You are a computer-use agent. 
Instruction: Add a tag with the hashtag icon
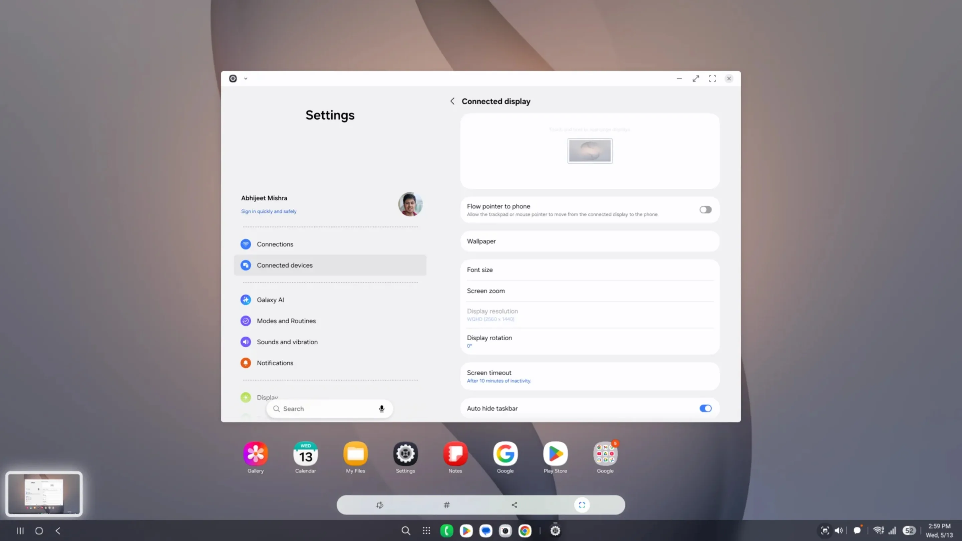coord(447,505)
